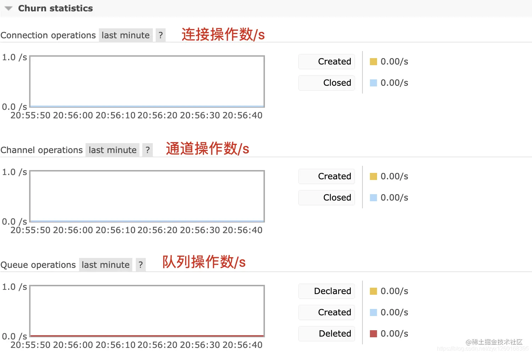The width and height of the screenshot is (532, 355).
Task: Click 0.00/s value beside Queue Deleted
Action: coord(394,334)
